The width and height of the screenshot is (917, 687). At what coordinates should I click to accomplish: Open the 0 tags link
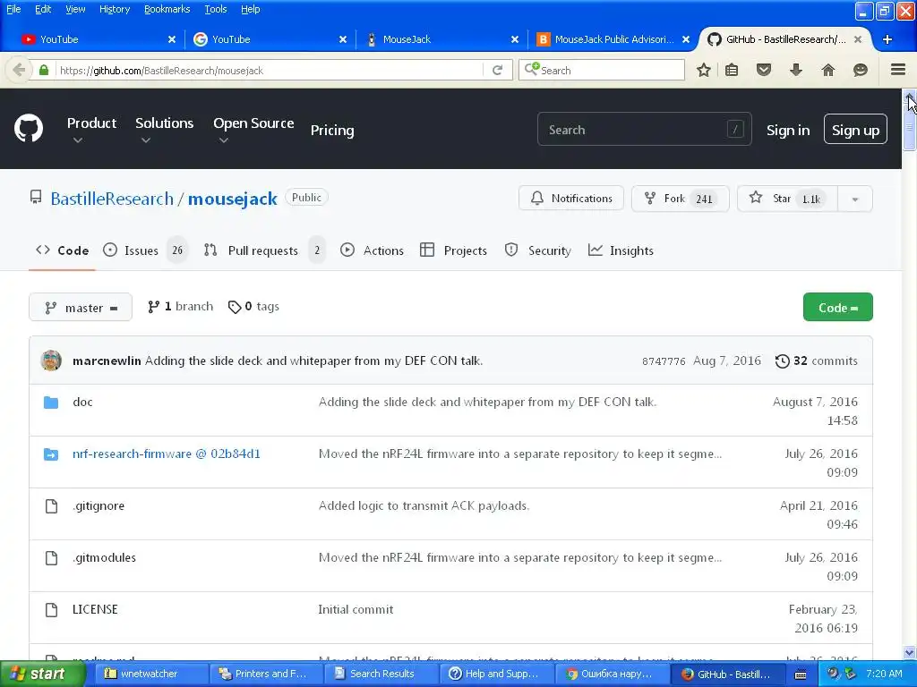click(x=253, y=307)
